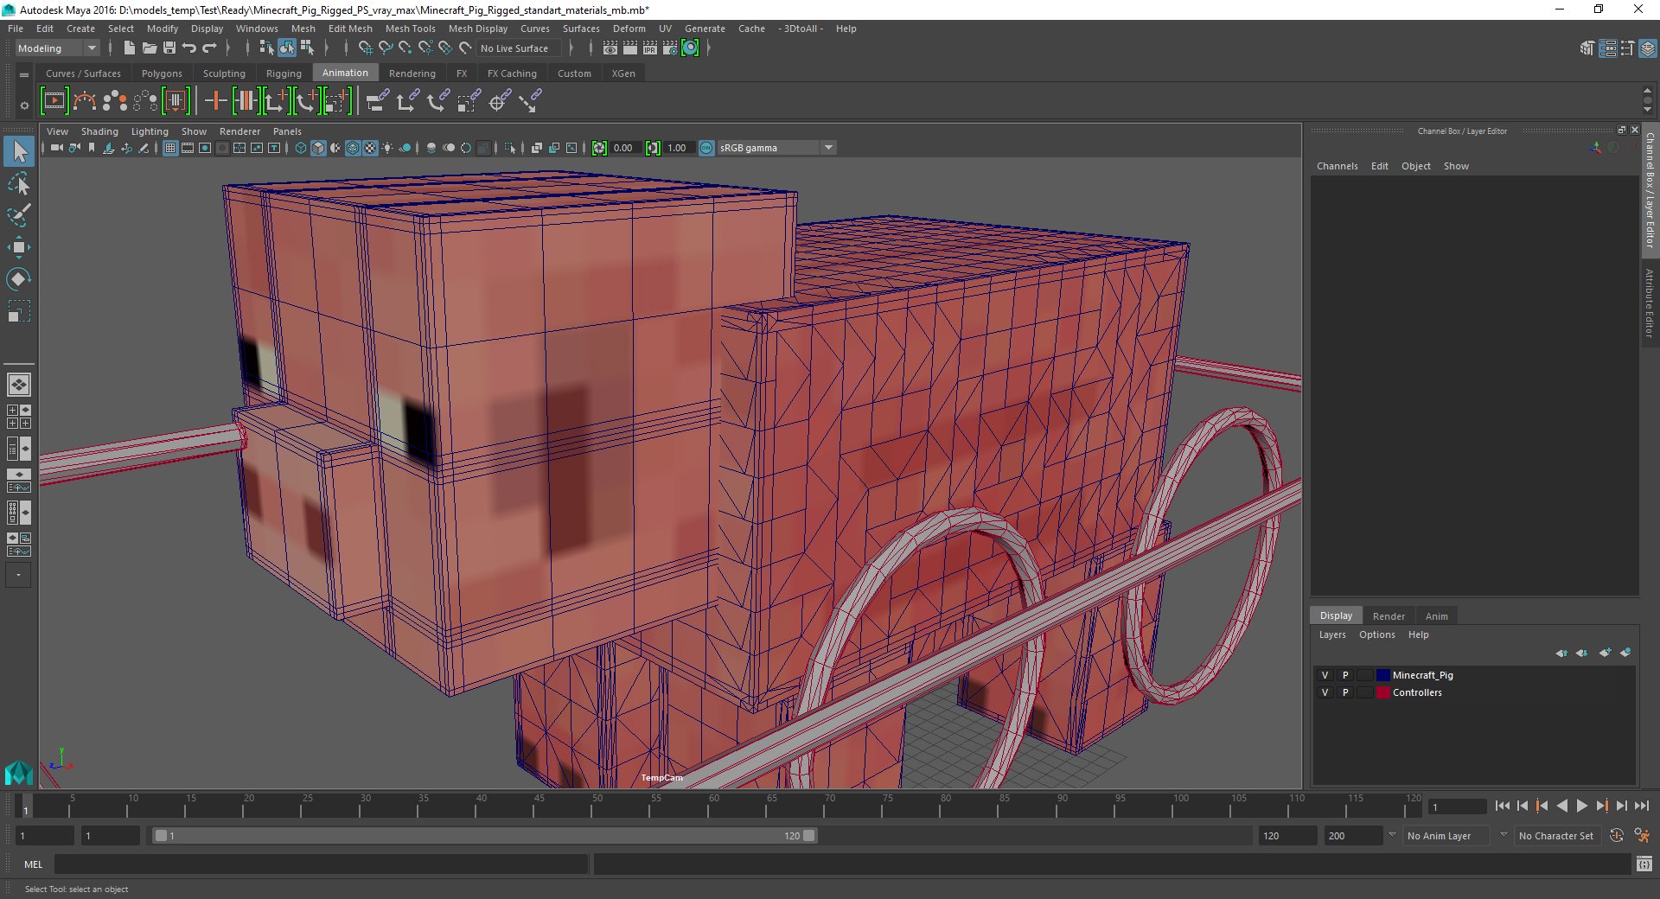Viewport: 1660px width, 899px height.
Task: Open the File menu
Action: point(16,29)
